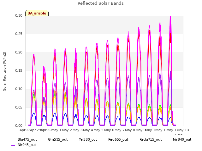Click the Redg715_out red legend swatch

coord(135,140)
